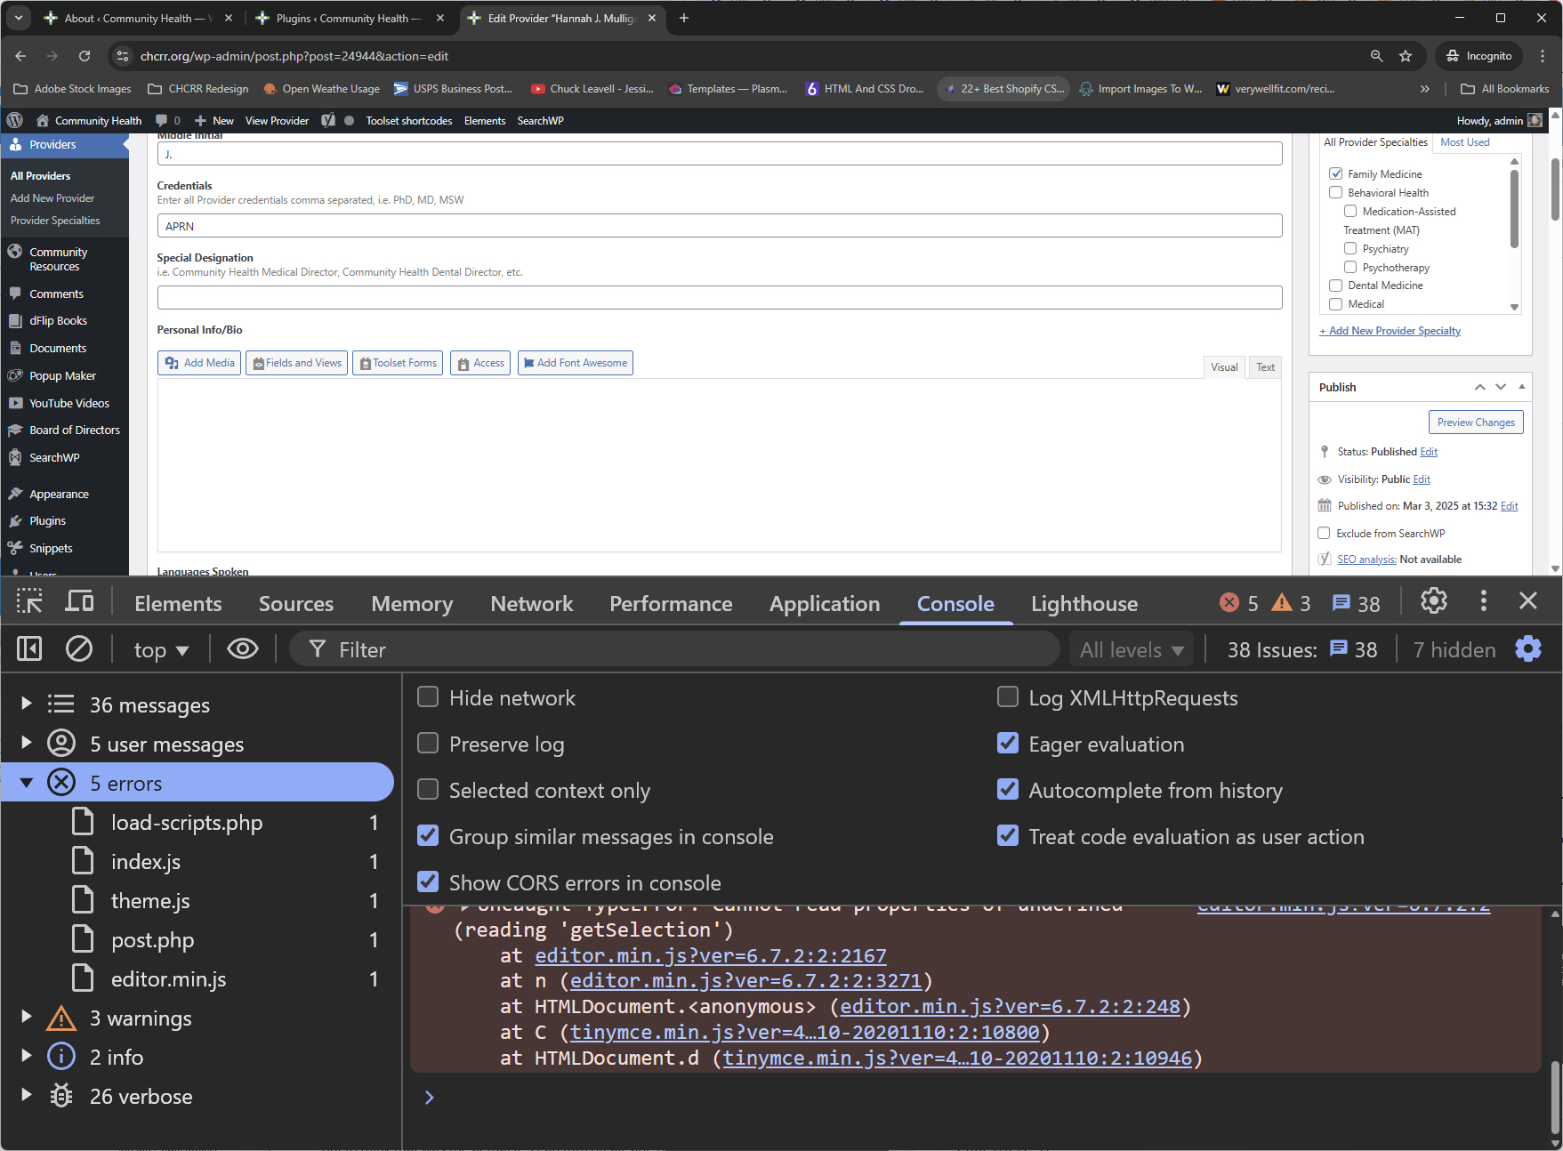Viewport: 1563px width, 1151px height.
Task: Click the Preview Changes button
Action: coord(1476,423)
